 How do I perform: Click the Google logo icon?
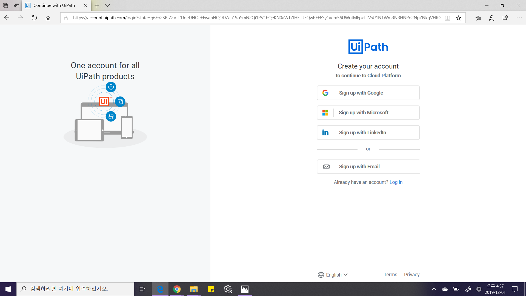click(x=325, y=93)
